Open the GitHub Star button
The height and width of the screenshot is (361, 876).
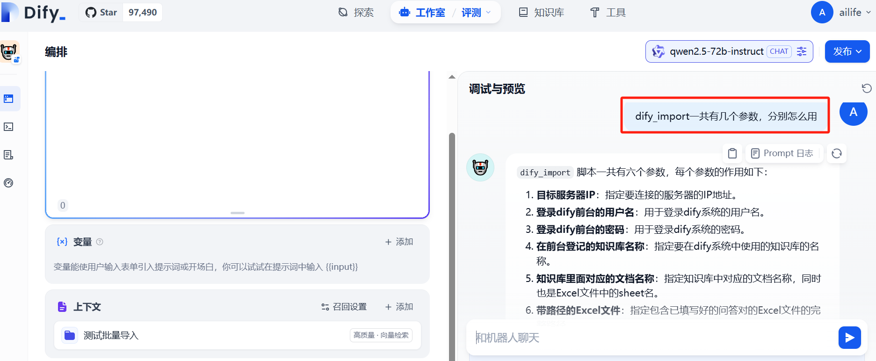pos(101,13)
